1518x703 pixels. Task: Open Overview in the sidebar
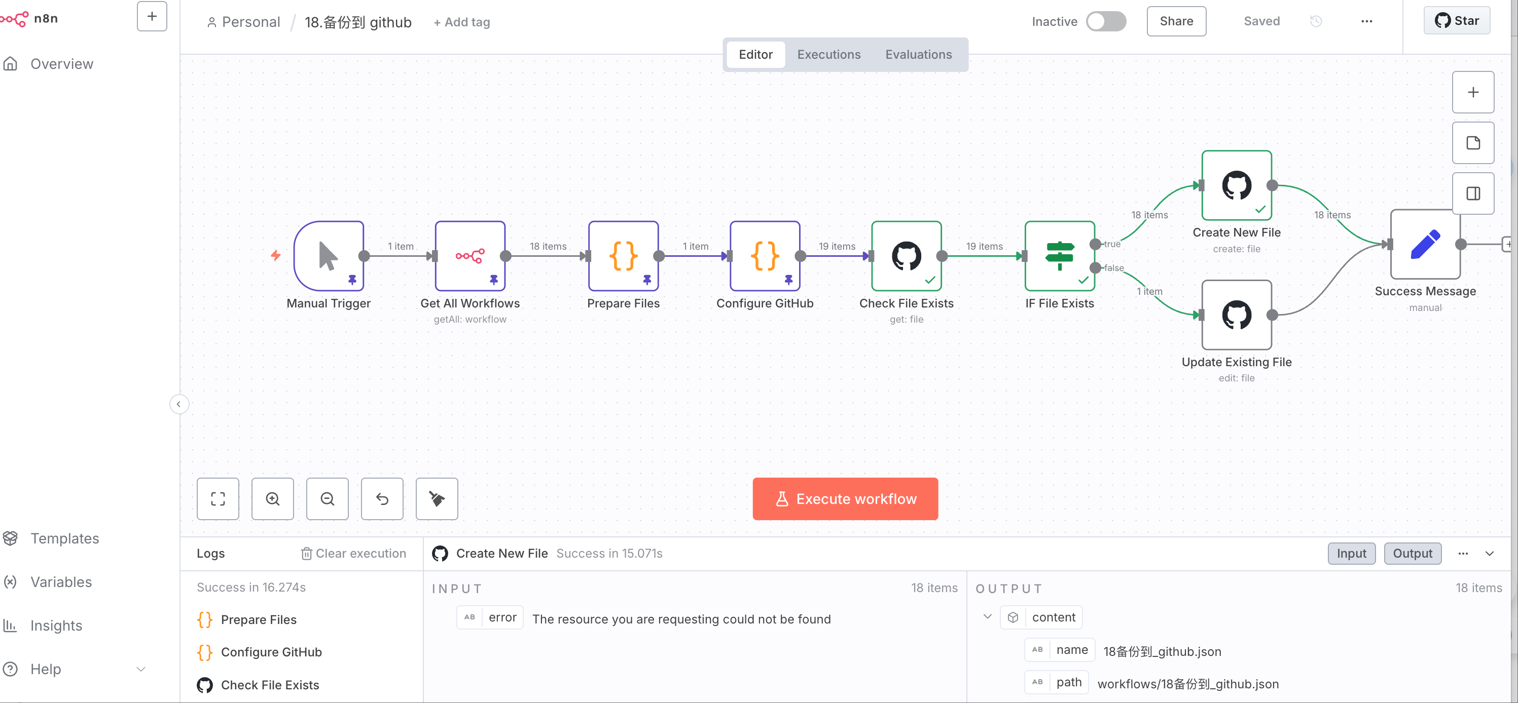click(x=61, y=64)
